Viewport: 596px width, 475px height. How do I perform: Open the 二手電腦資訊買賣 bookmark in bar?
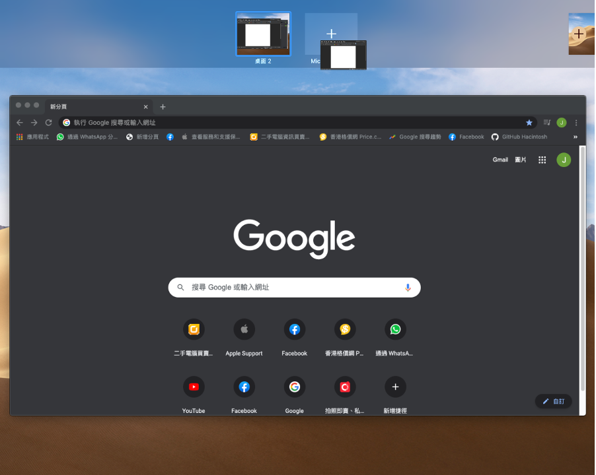tap(279, 137)
